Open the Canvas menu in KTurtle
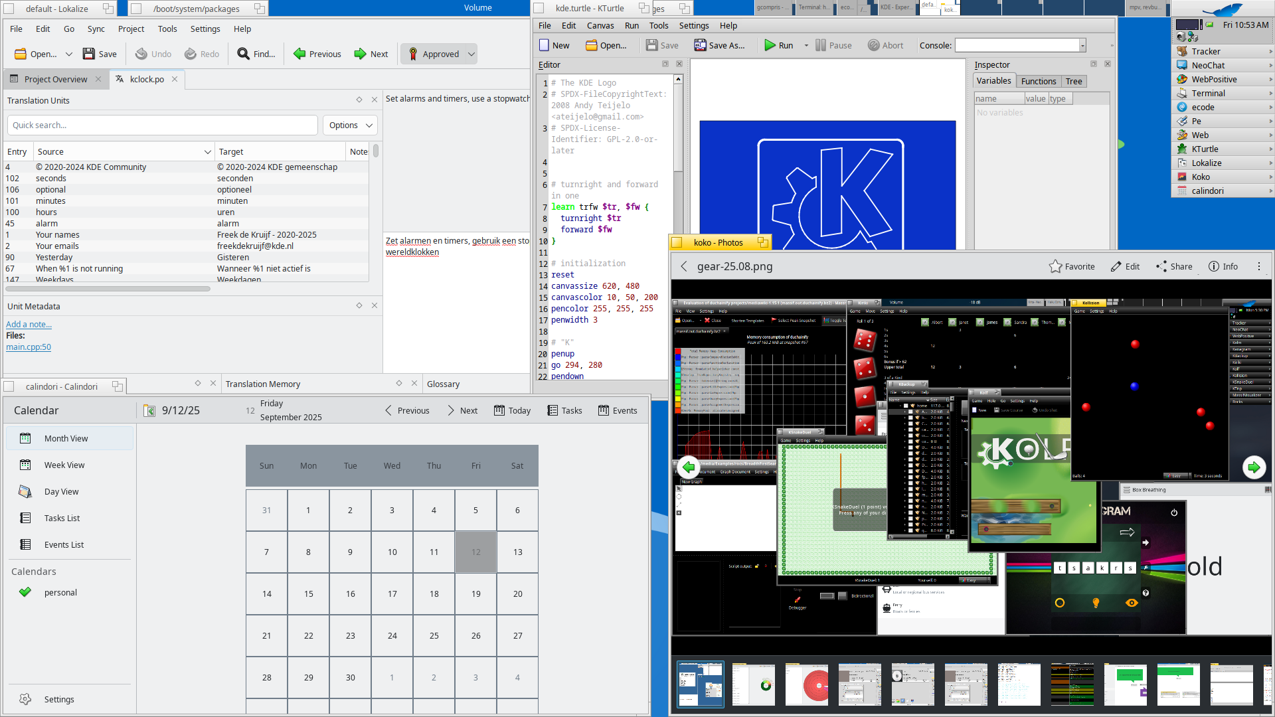Viewport: 1275px width, 717px height. [600, 25]
